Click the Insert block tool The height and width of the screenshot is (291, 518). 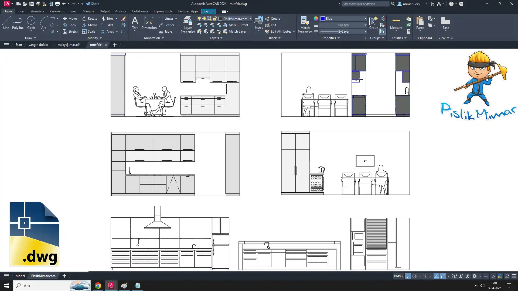[x=259, y=23]
